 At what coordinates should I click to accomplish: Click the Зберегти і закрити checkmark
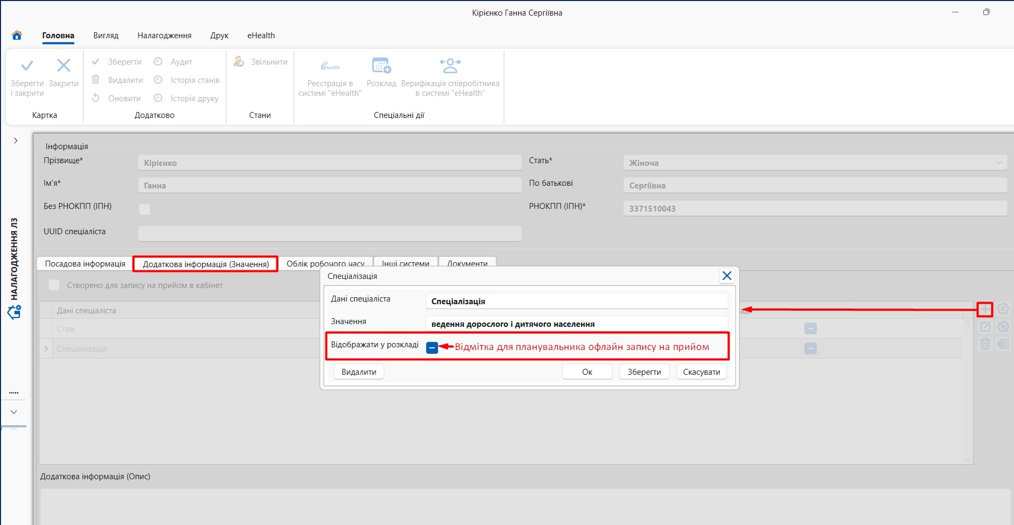coord(27,66)
